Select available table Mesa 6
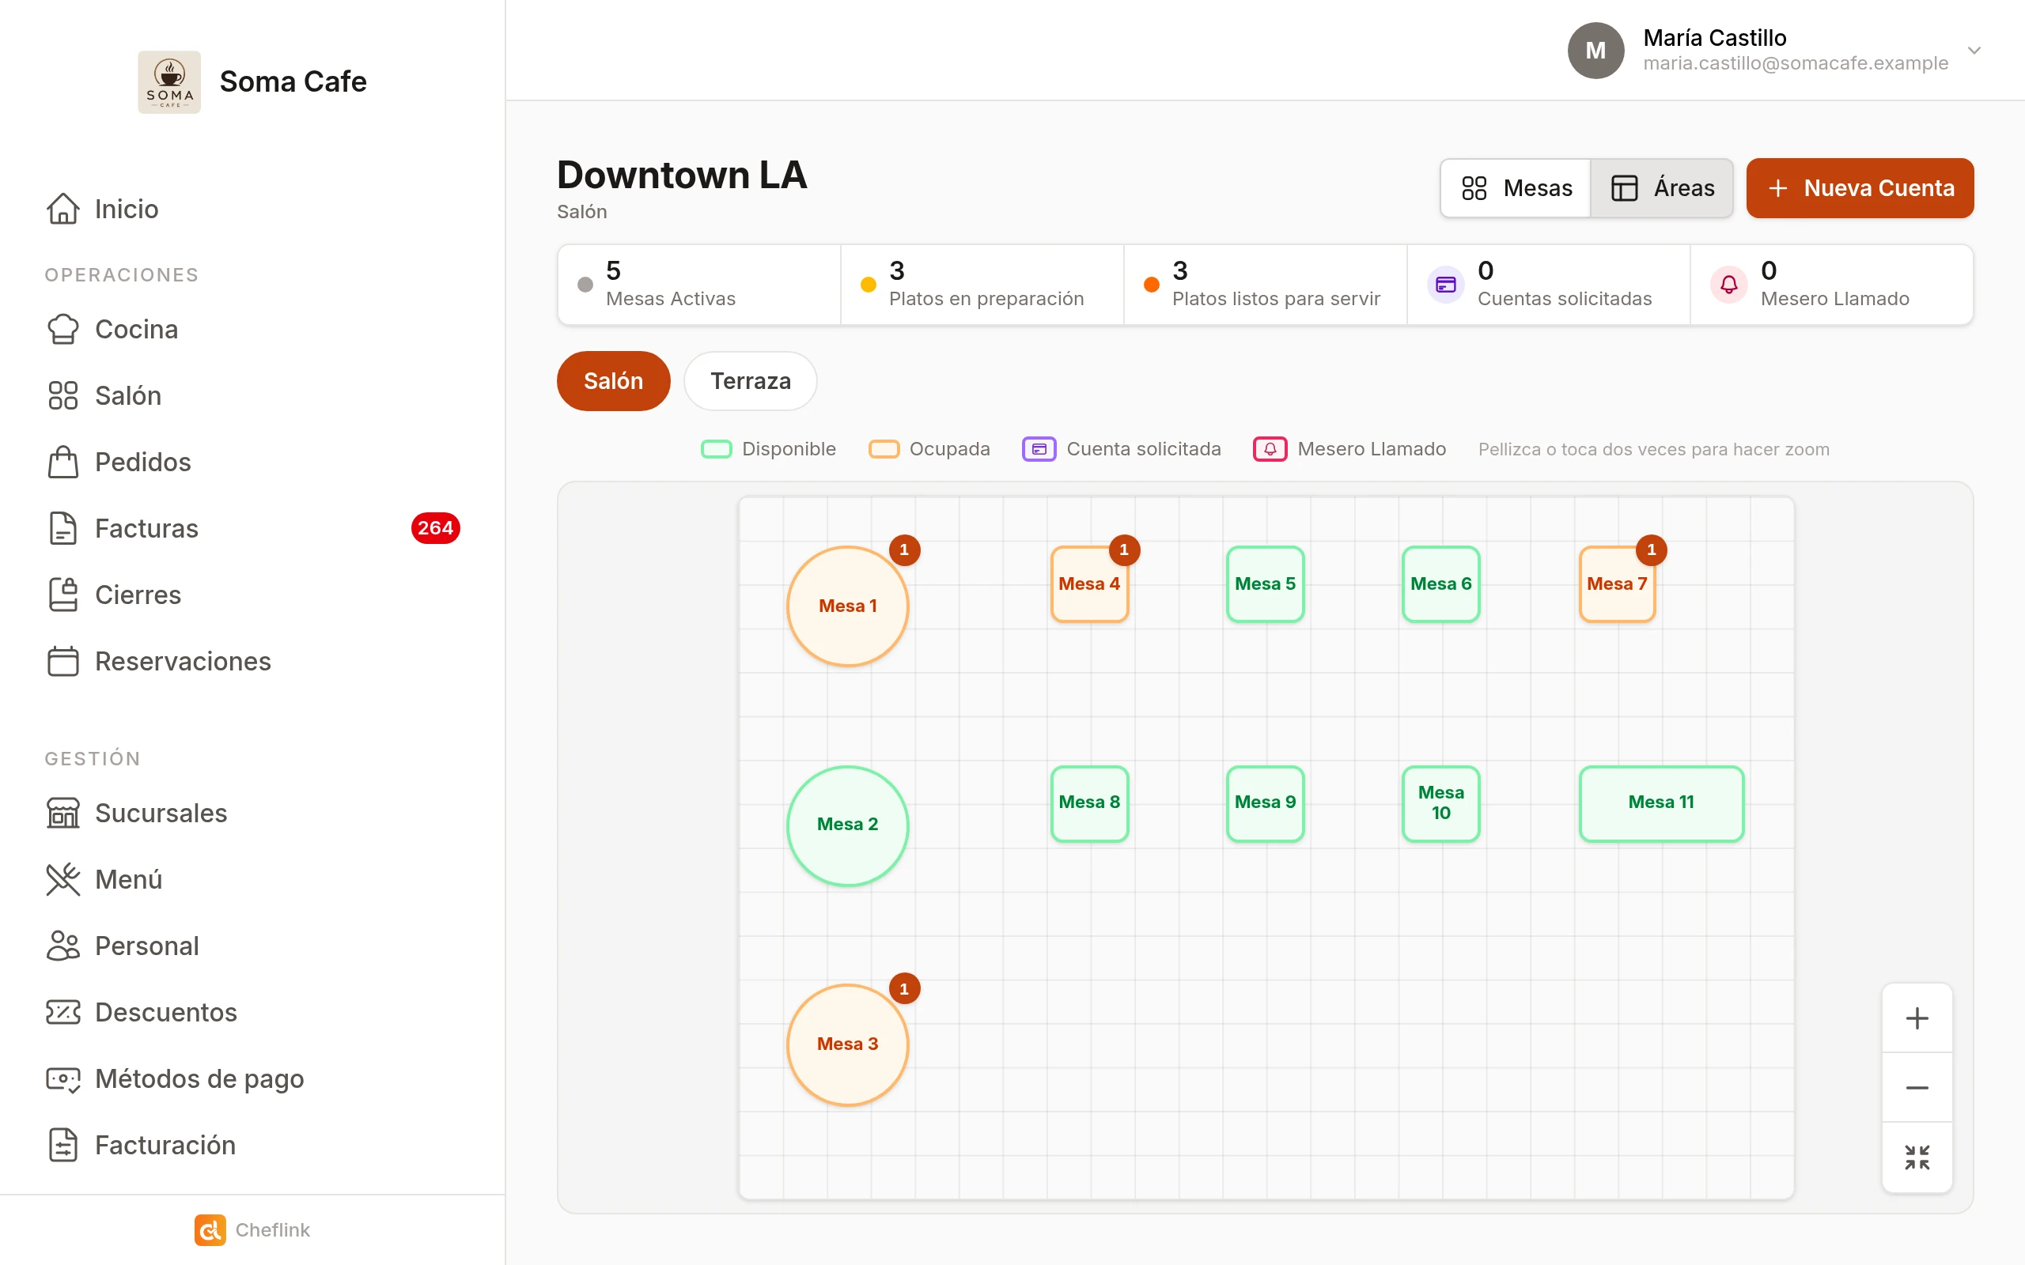The image size is (2025, 1265). (x=1441, y=584)
